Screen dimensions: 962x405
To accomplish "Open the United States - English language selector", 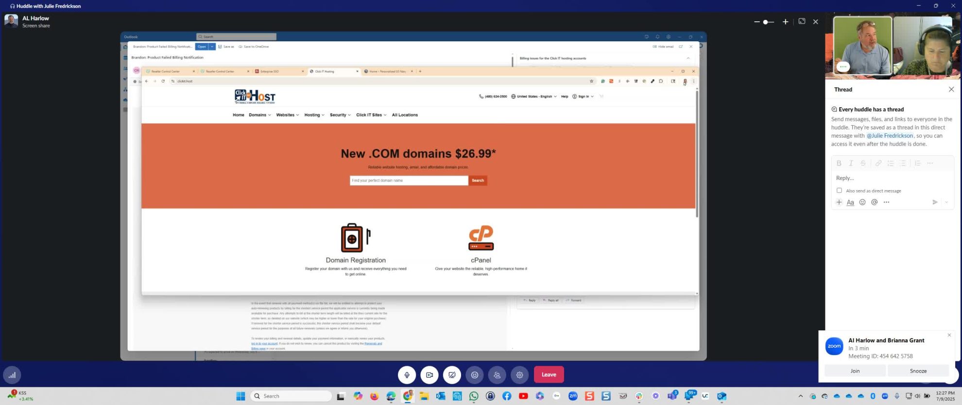I will (533, 97).
